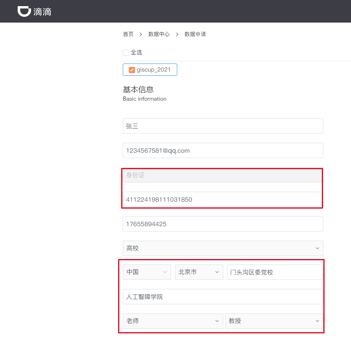Click the 基本信息 section heading
The width and height of the screenshot is (351, 341).
pos(138,90)
